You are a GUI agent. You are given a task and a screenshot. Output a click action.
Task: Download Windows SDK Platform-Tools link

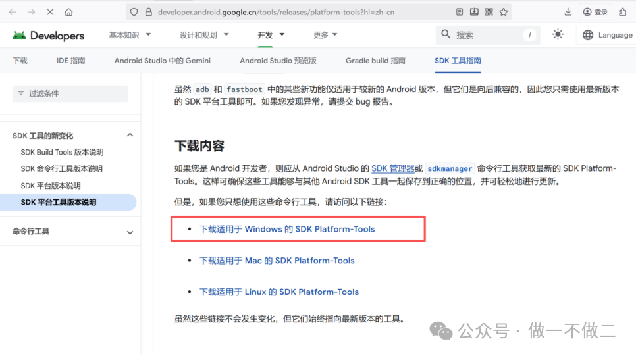tap(287, 229)
